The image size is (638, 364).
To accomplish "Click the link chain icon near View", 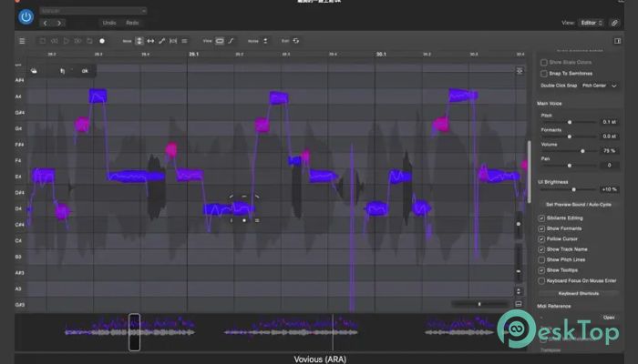I will point(614,23).
